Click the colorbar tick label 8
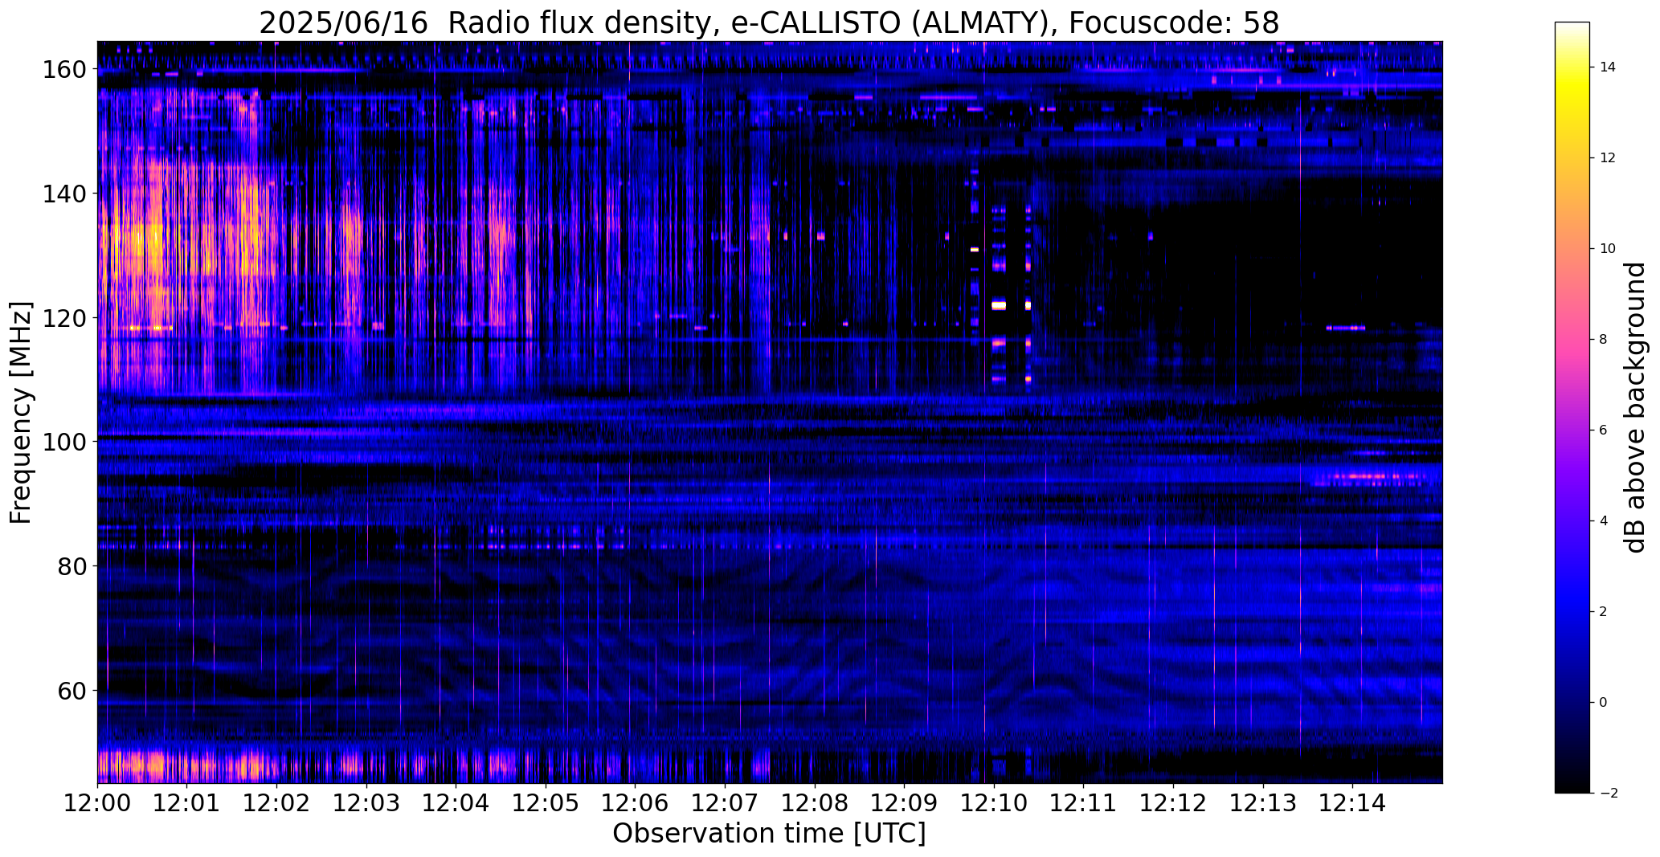The width and height of the screenshot is (1660, 857). click(1604, 340)
